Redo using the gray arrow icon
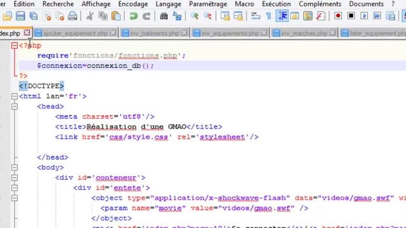This screenshot has height=228, width=406. (147, 16)
